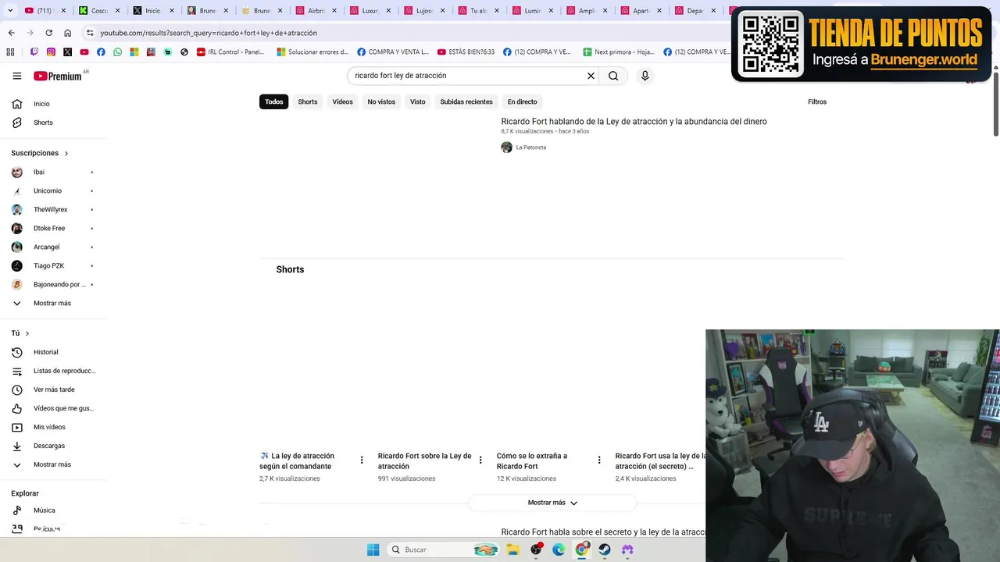Open Instagram bookmark icon
The height and width of the screenshot is (562, 1000).
[51, 52]
